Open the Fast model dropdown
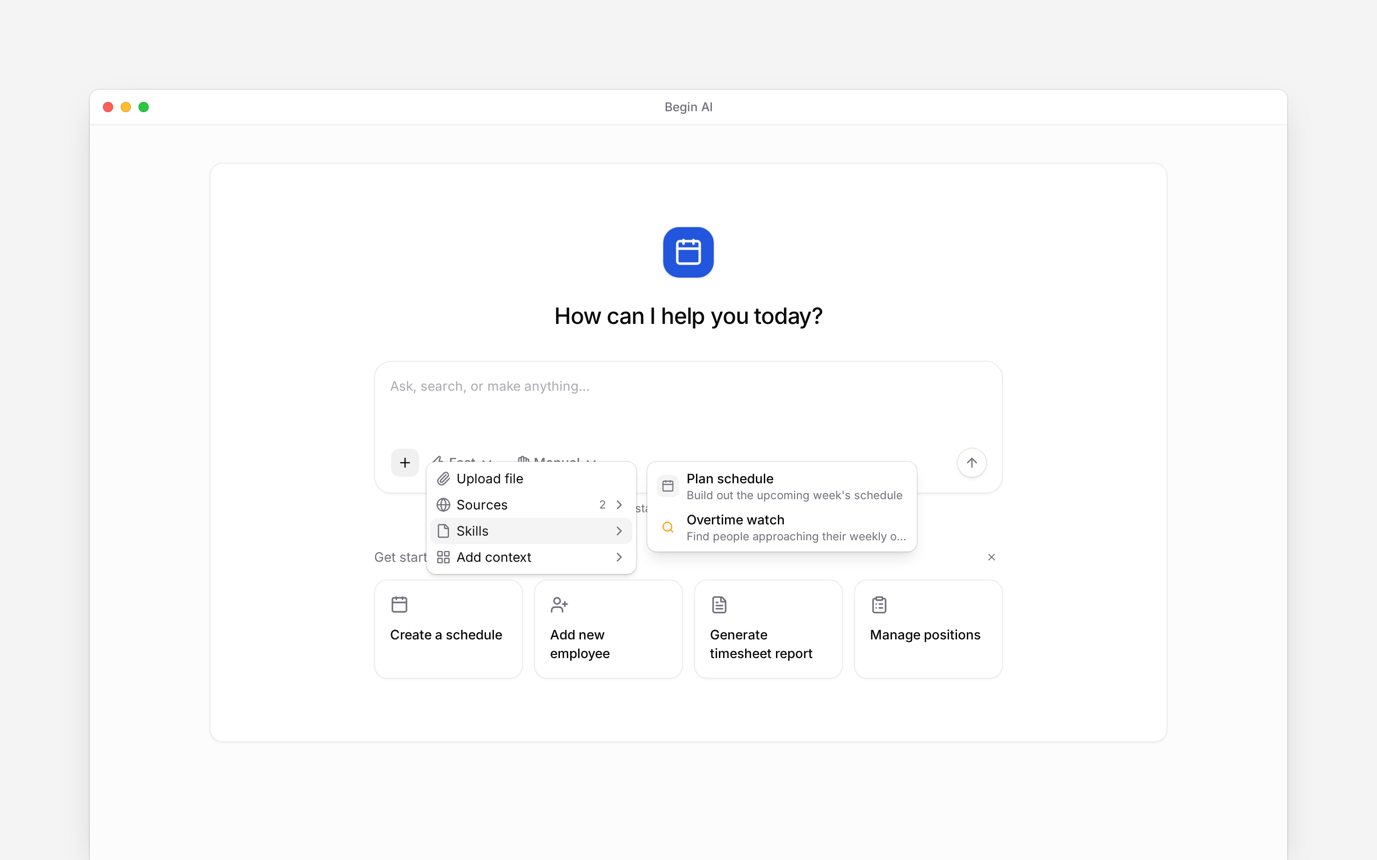The height and width of the screenshot is (860, 1377). (462, 459)
